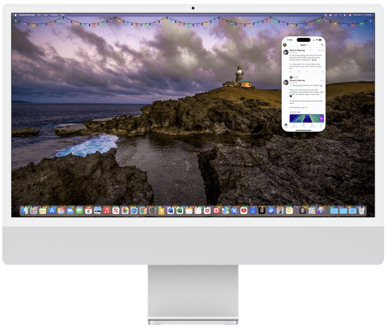Screen dimensions: 386x327
Task: Launch Microsoft Excel from the Dock
Action: pyautogui.click(x=179, y=211)
